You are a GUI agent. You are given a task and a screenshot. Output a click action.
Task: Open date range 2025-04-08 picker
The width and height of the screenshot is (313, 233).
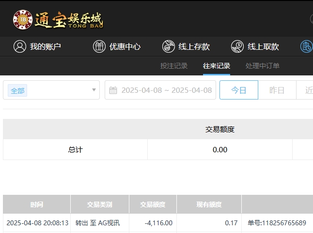pyautogui.click(x=160, y=90)
